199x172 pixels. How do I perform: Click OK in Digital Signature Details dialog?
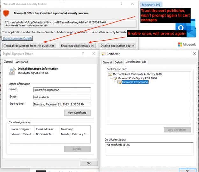89,163
